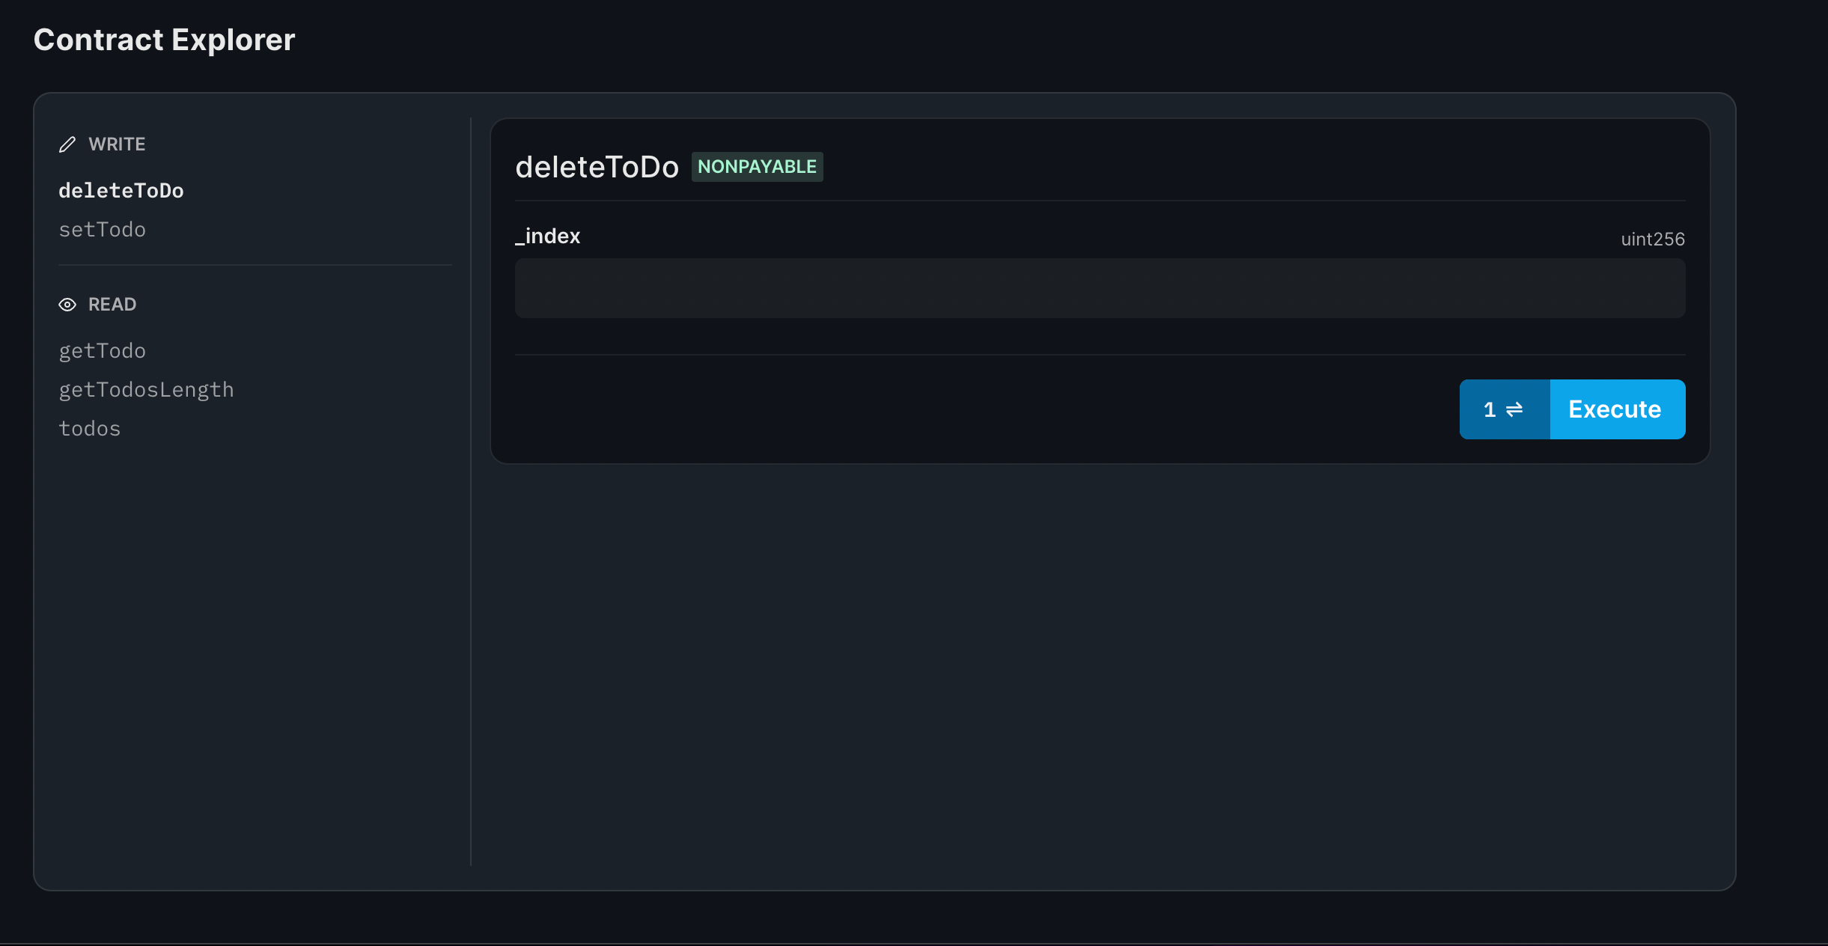Click the pencil icon beside WRITE

pos(68,144)
